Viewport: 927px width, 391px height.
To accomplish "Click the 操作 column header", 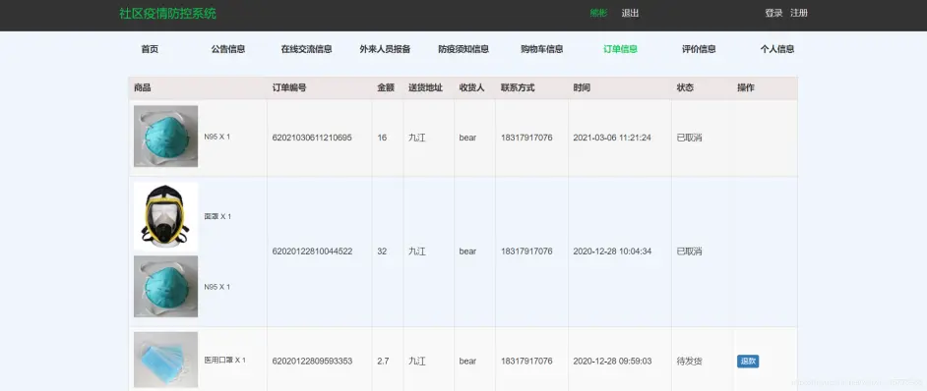I will point(746,87).
